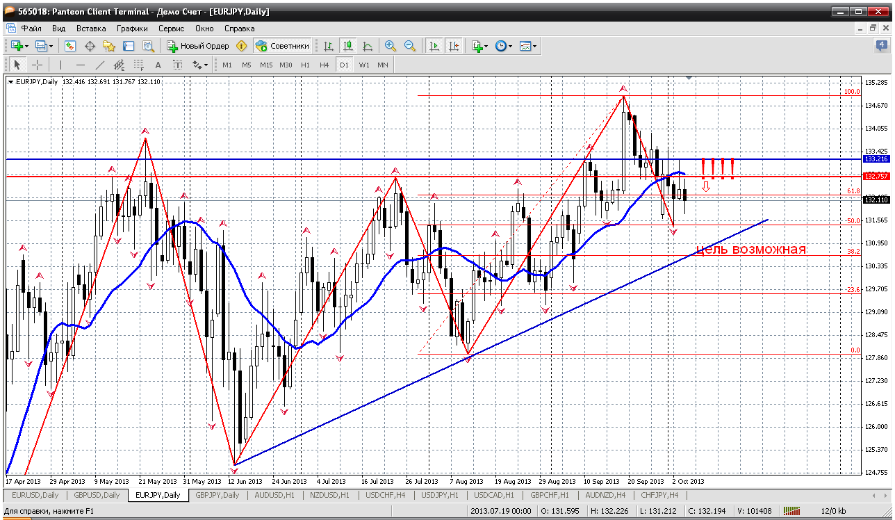Select the D1 timeframe
The image size is (895, 520).
pyautogui.click(x=343, y=65)
